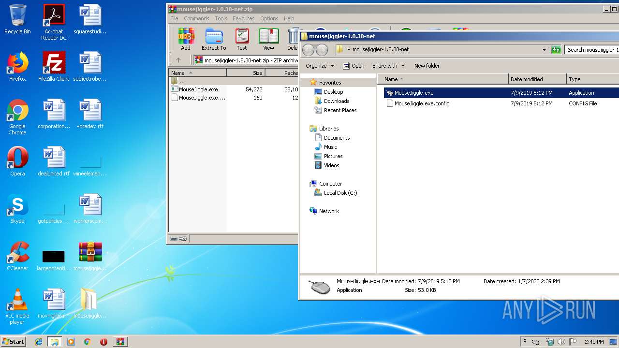Click Chrome icon in taskbar
Screen dimensions: 619x348
[87, 342]
